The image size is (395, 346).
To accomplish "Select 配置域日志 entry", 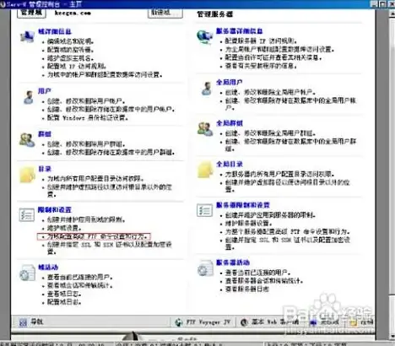I will tap(64, 302).
